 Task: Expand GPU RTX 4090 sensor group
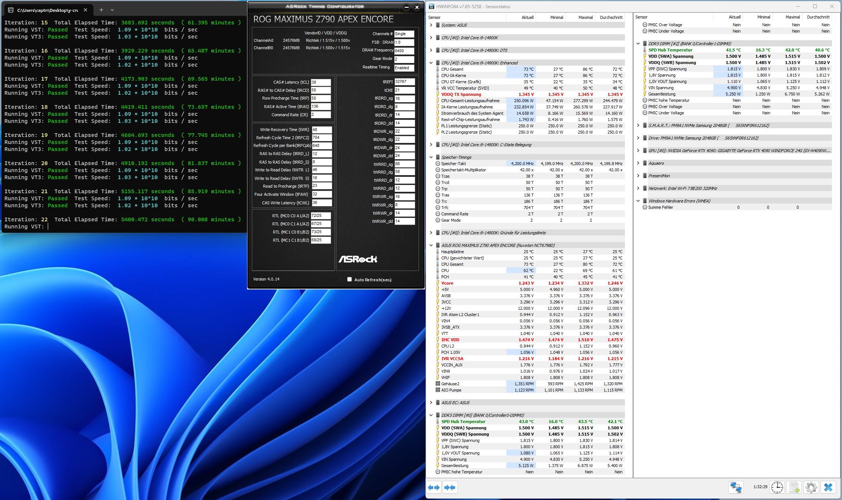tap(638, 151)
